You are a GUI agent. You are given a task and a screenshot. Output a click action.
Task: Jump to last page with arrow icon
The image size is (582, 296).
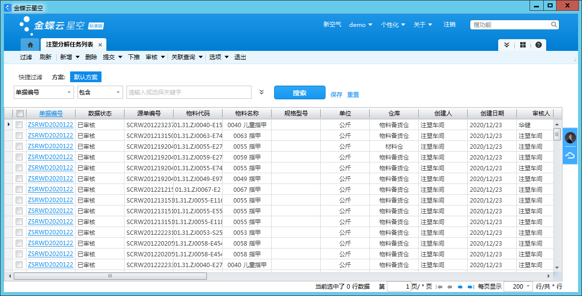click(x=470, y=287)
